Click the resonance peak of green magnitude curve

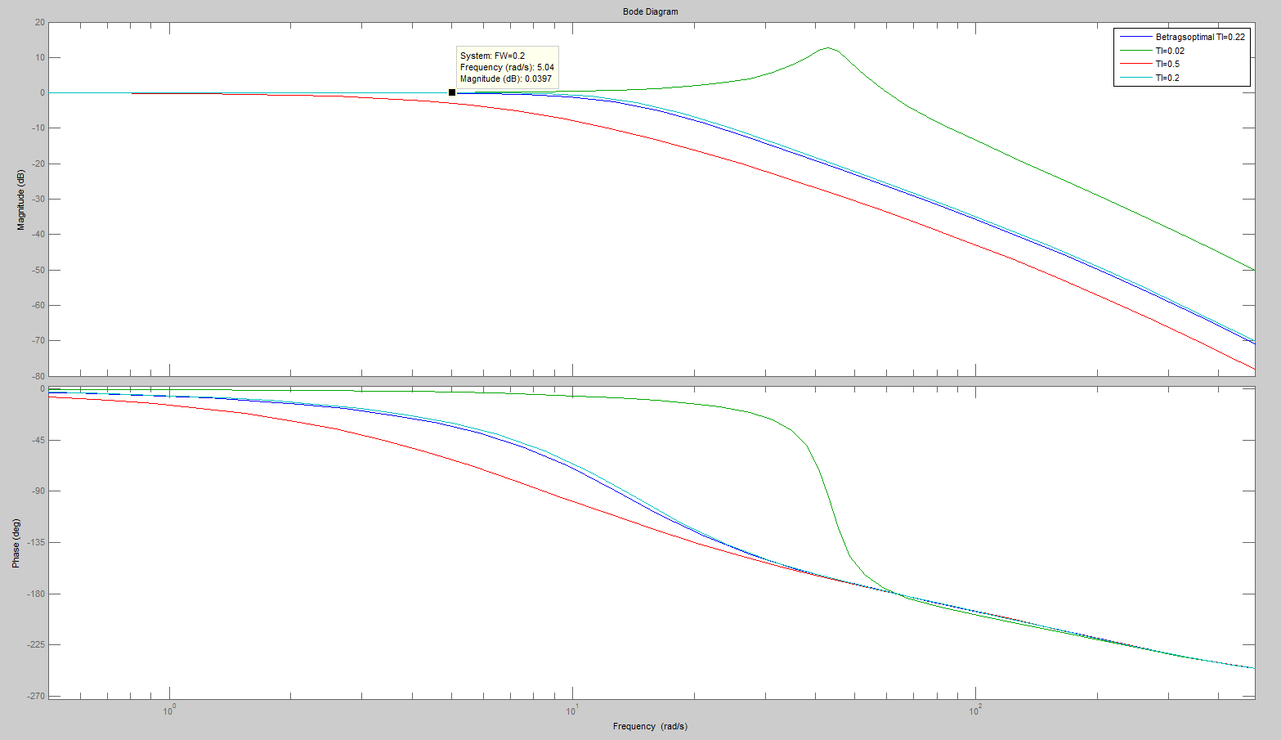tap(827, 47)
